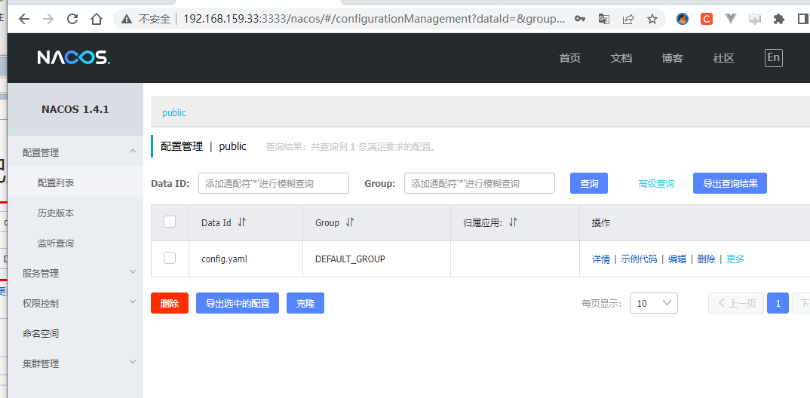Focus the Group search field
This screenshot has width=810, height=398.
tap(480, 183)
